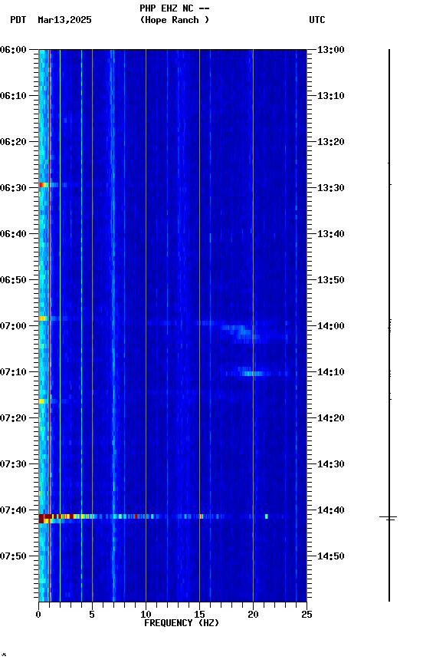The height and width of the screenshot is (663, 423).
Task: Click the 14:30 UTC time label
Action: pyautogui.click(x=331, y=464)
